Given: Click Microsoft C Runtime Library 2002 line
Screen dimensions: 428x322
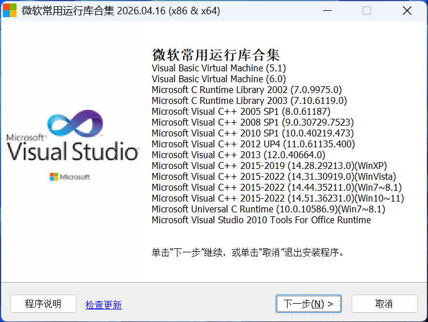Looking at the screenshot, I should pos(247,90).
